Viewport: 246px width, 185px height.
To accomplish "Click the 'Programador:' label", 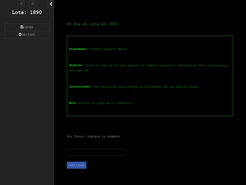I will [79, 49].
